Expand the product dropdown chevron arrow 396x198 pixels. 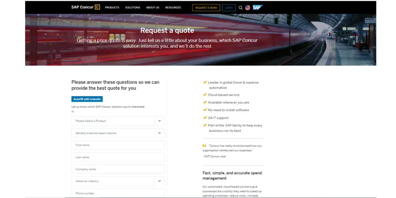[159, 121]
